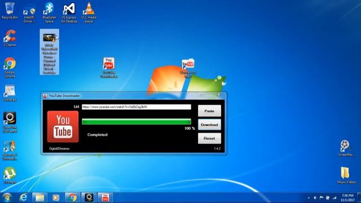Select the Google Chrome desktop shortcut

[10, 68]
